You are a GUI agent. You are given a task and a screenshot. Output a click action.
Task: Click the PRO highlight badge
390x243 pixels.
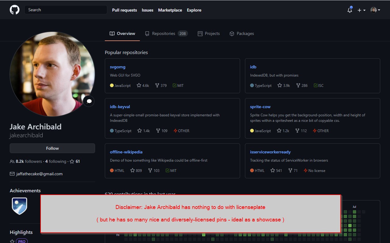tap(22, 241)
